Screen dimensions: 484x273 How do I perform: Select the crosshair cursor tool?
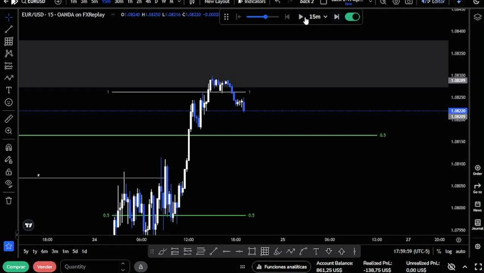(9, 17)
